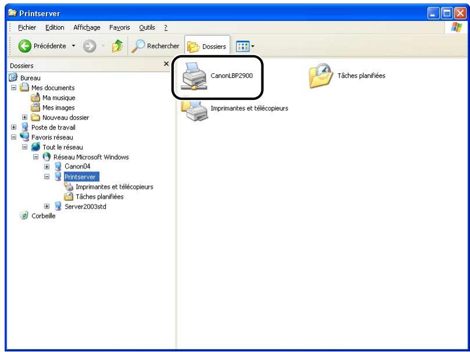Open the ? help menu
Image resolution: width=470 pixels, height=352 pixels.
(x=166, y=27)
